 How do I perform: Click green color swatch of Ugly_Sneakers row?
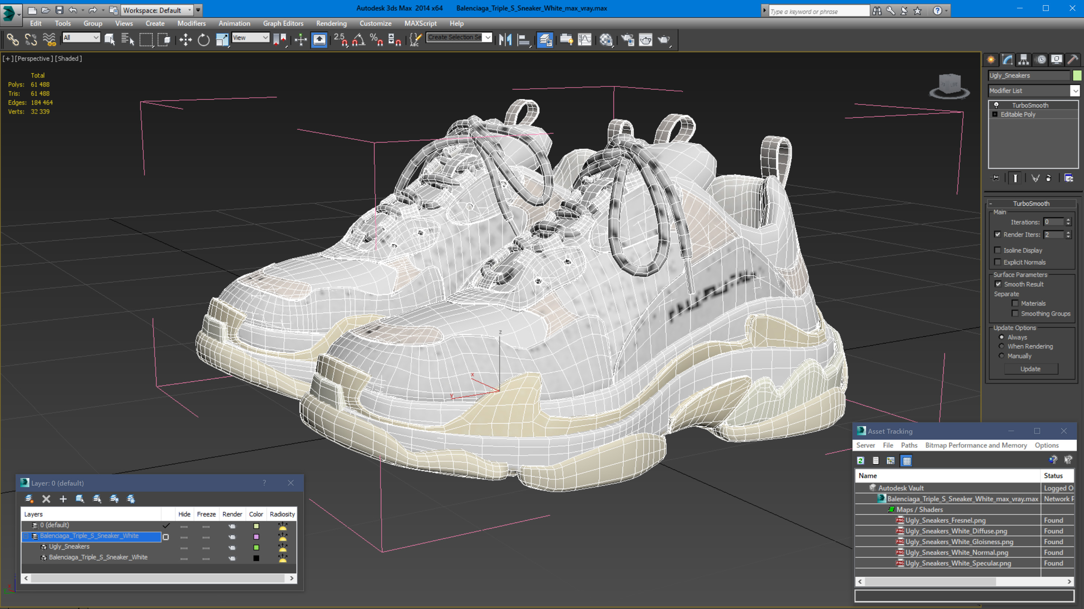(x=256, y=548)
